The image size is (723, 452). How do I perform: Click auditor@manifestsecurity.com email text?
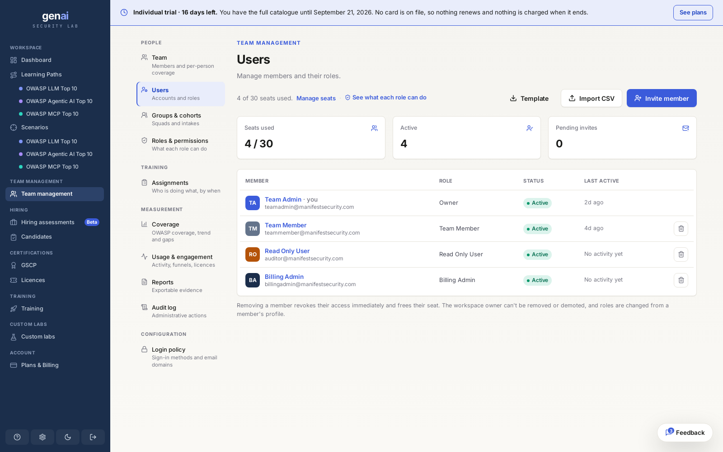click(304, 259)
